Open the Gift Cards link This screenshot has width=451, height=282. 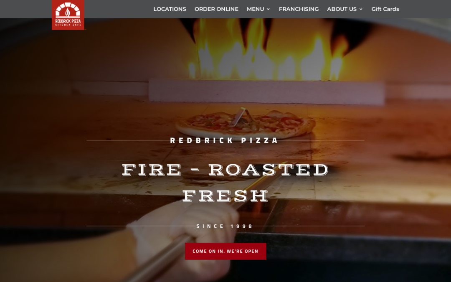[385, 9]
